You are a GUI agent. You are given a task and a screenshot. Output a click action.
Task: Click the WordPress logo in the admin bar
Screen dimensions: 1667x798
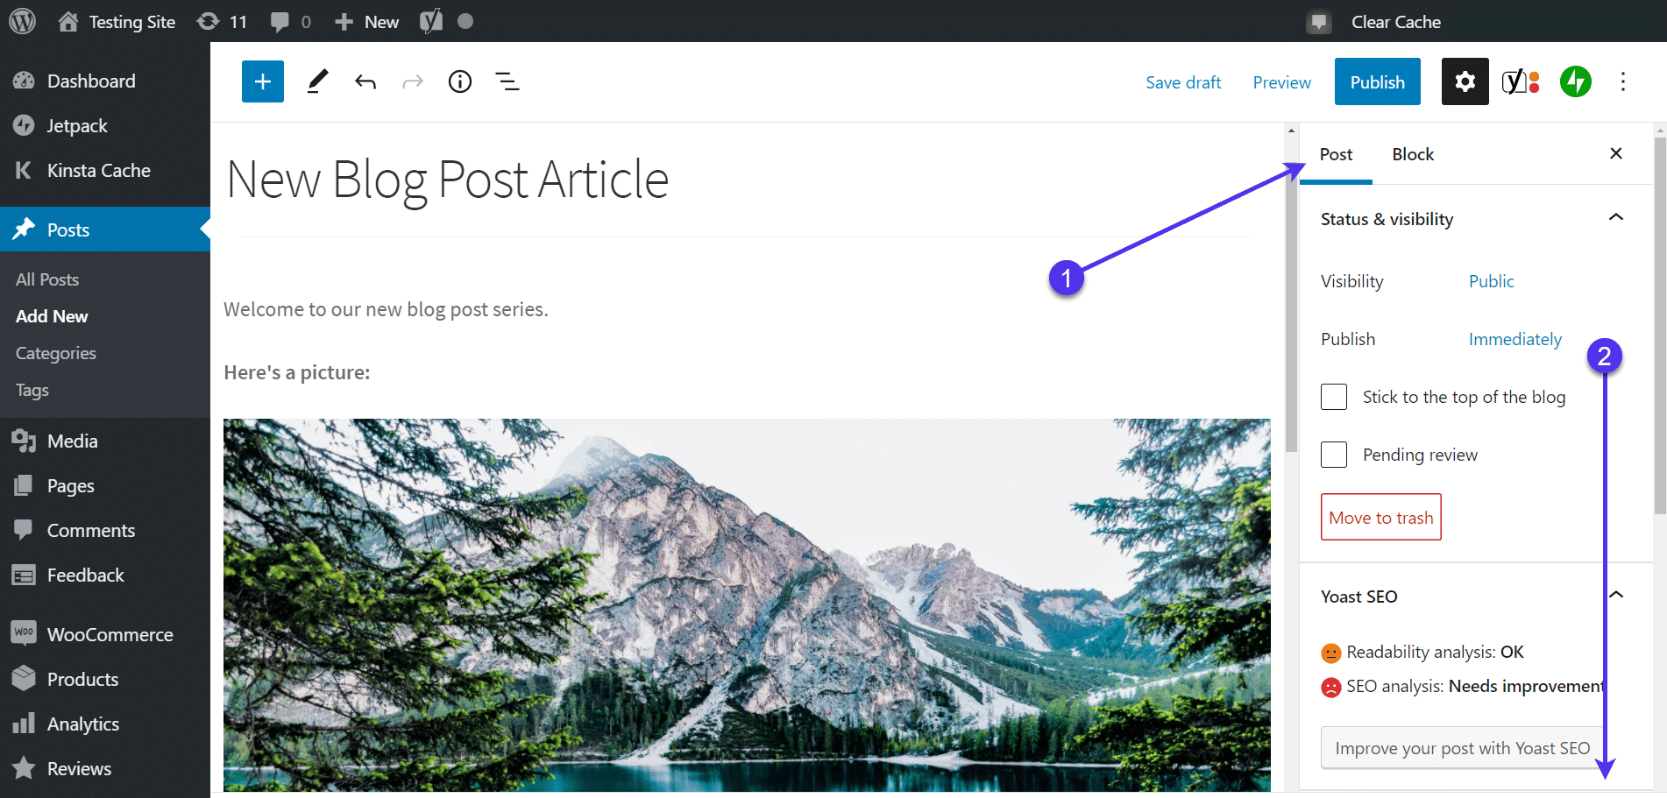21,21
